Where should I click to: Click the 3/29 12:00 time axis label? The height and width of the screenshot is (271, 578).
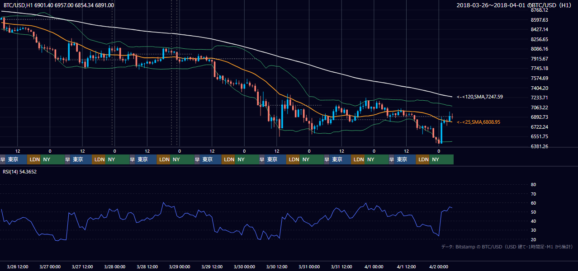click(x=212, y=266)
